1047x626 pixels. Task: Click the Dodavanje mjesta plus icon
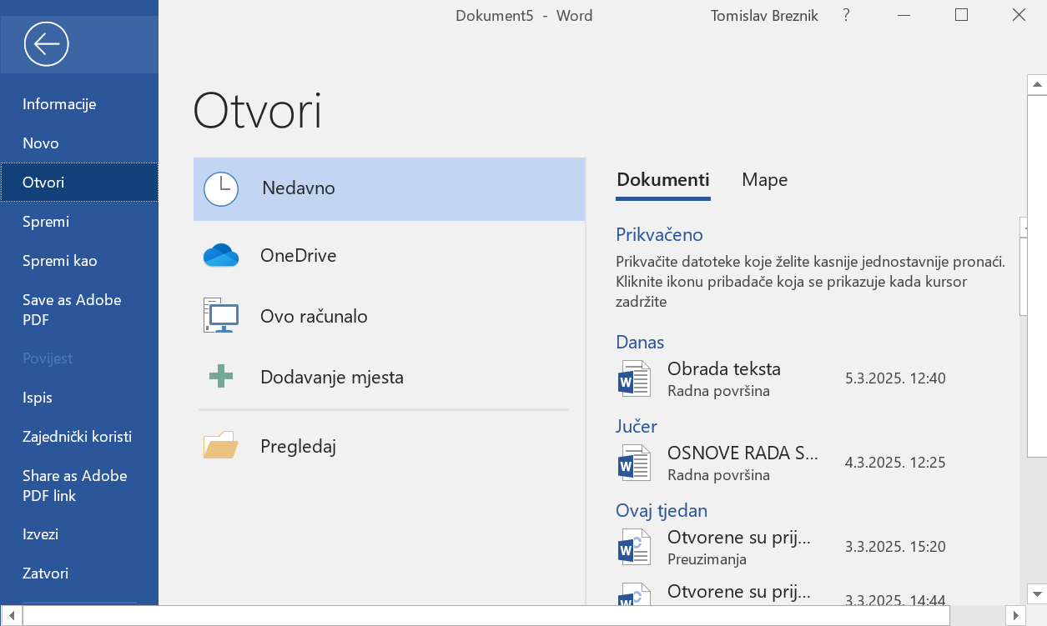[x=221, y=377]
